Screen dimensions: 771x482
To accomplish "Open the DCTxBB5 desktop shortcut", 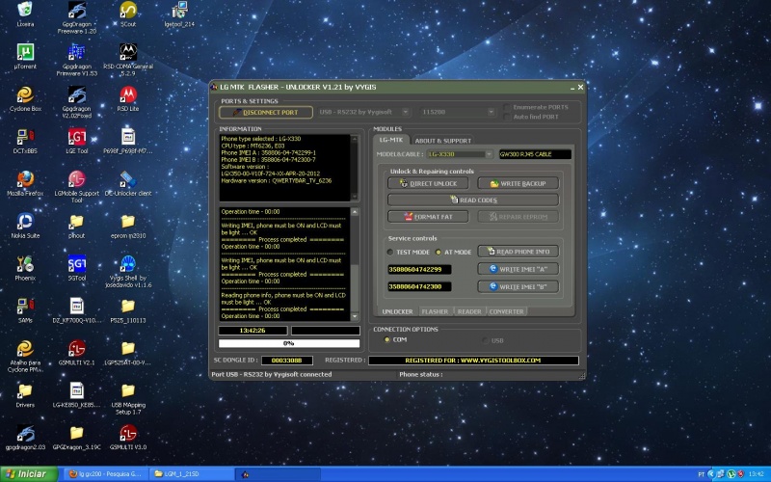I will coord(25,141).
